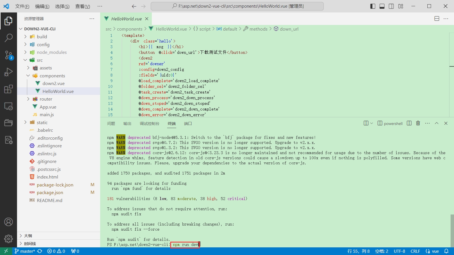454x255 pixels.
Task: Maximize the terminal panel with the up chevron
Action: (437, 123)
